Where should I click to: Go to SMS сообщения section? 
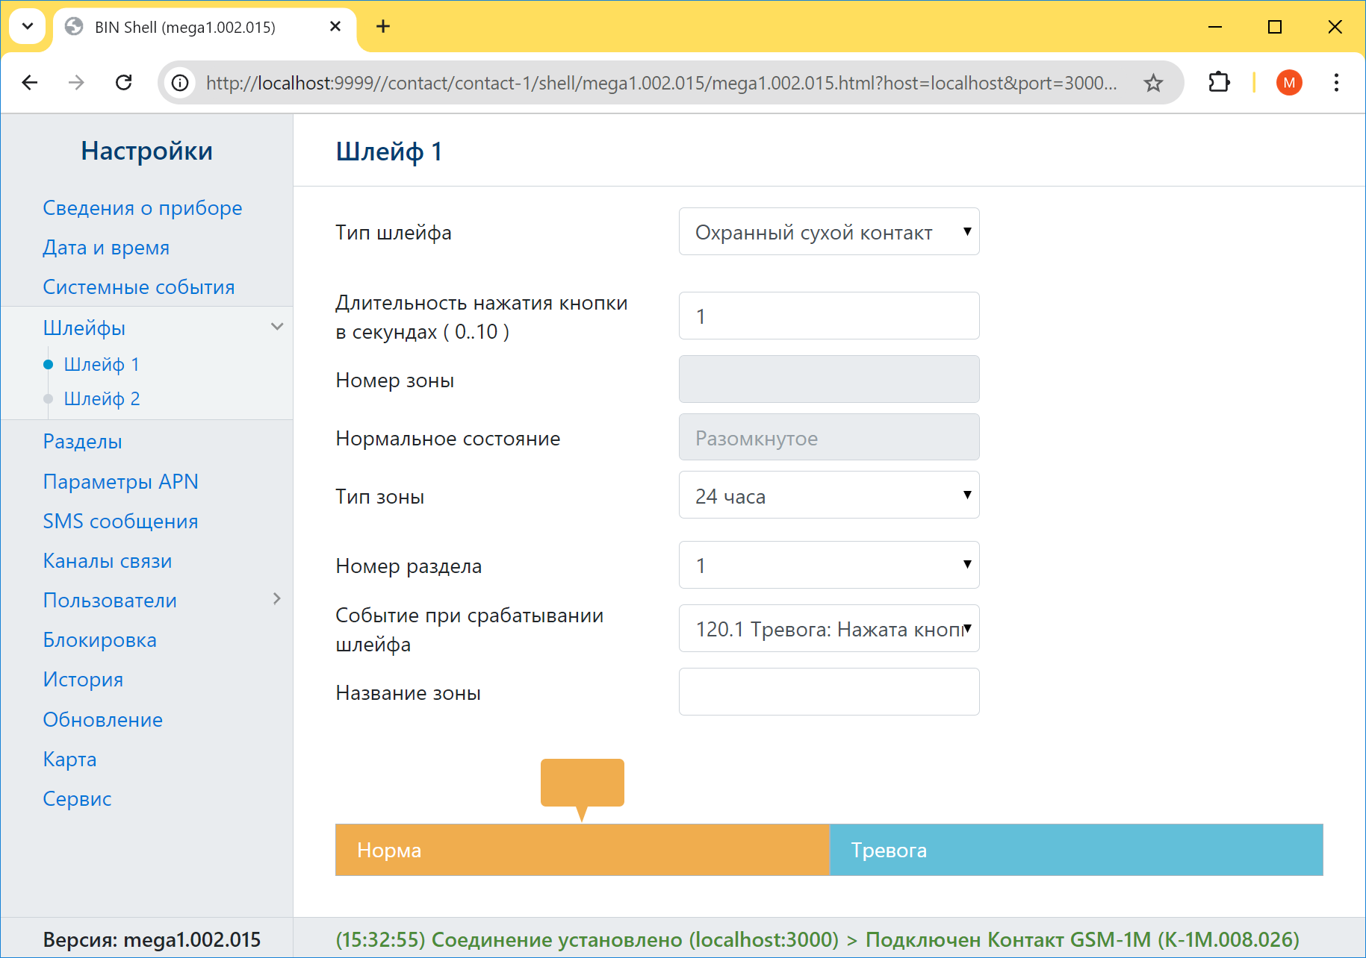point(120,522)
